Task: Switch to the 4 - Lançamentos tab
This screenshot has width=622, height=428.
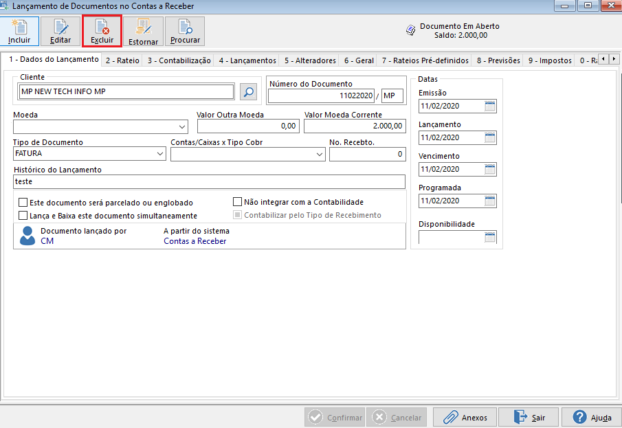Action: pyautogui.click(x=247, y=60)
